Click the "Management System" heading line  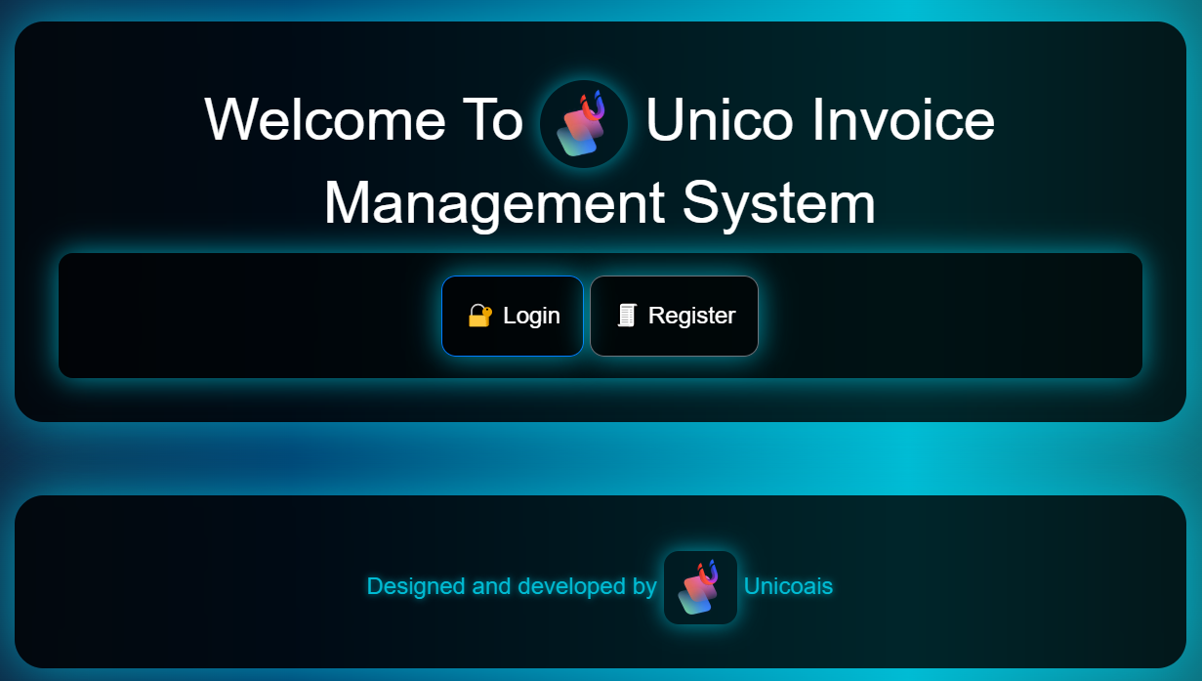coord(600,203)
